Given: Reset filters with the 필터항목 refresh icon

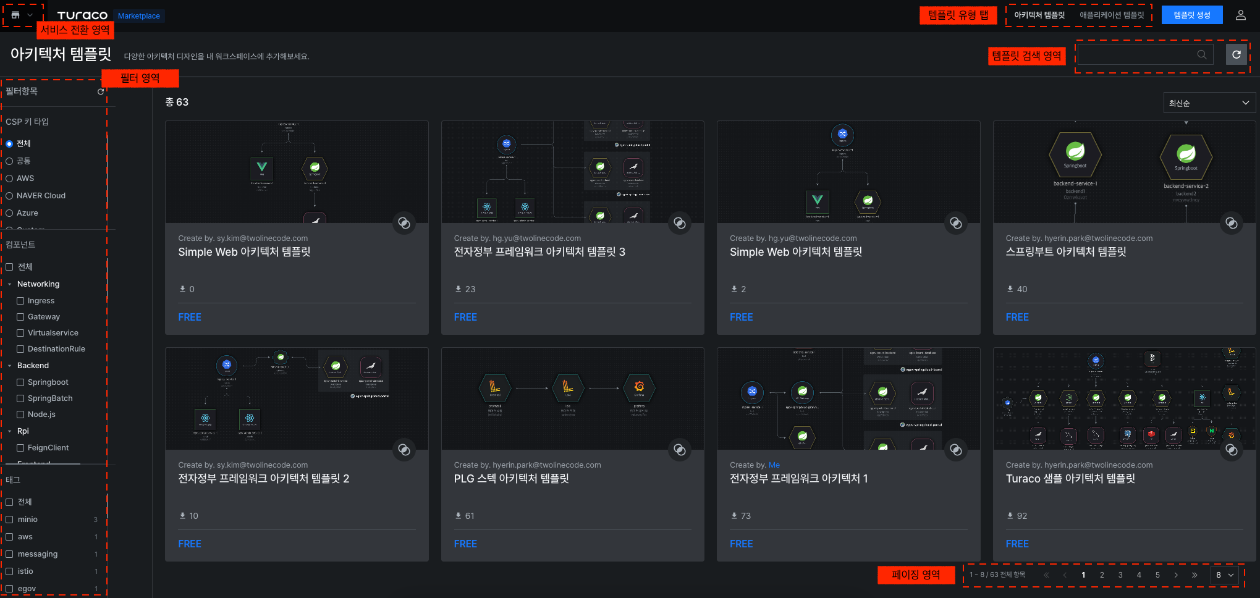Looking at the screenshot, I should coord(101,91).
